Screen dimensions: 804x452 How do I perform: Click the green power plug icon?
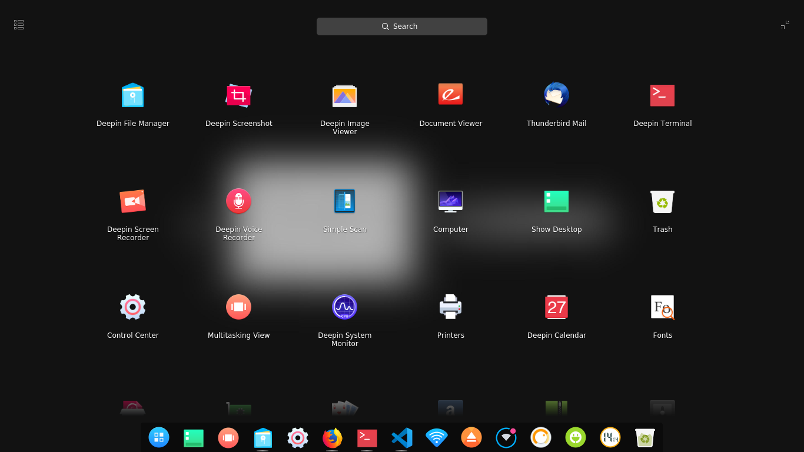coord(576,437)
